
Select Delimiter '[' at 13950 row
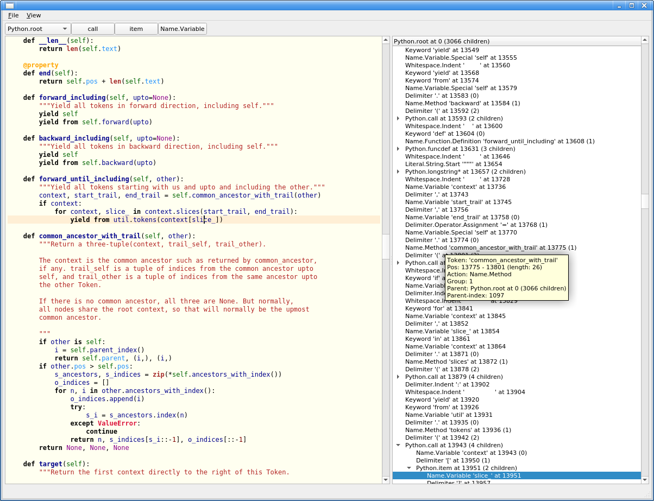coord(517,460)
